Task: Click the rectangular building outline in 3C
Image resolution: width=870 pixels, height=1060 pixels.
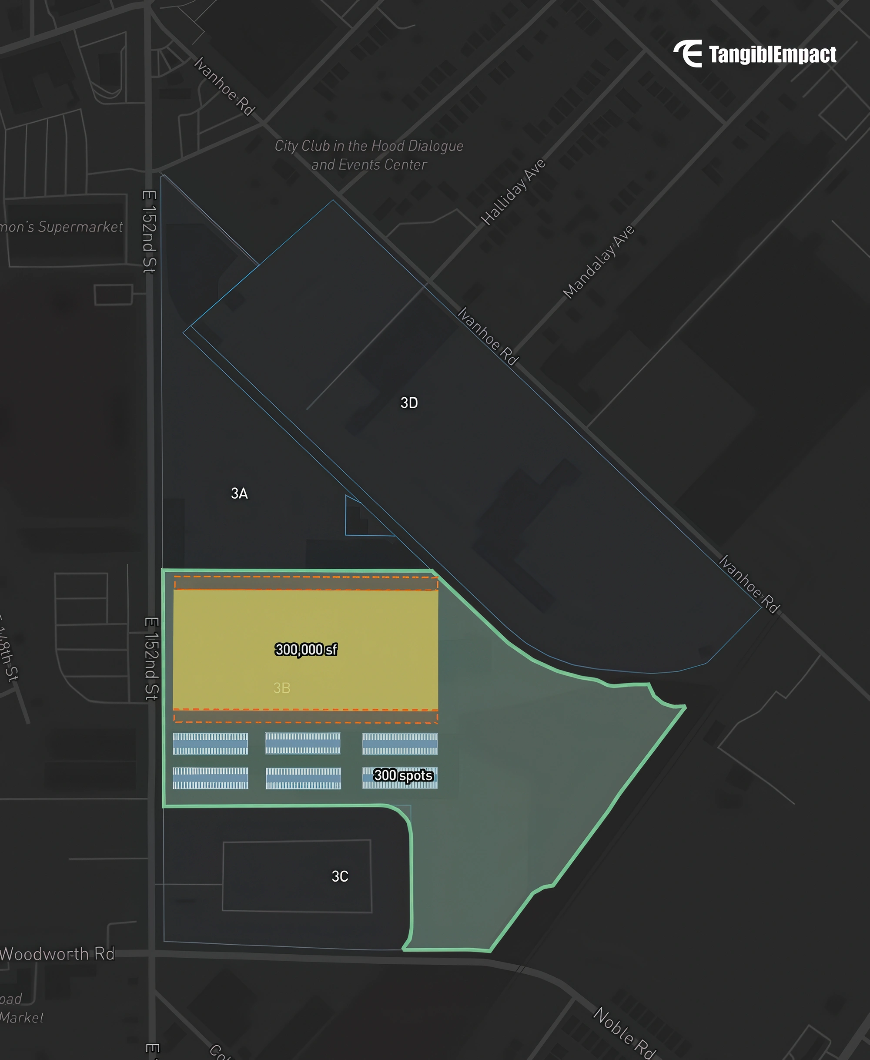Action: pos(297,876)
